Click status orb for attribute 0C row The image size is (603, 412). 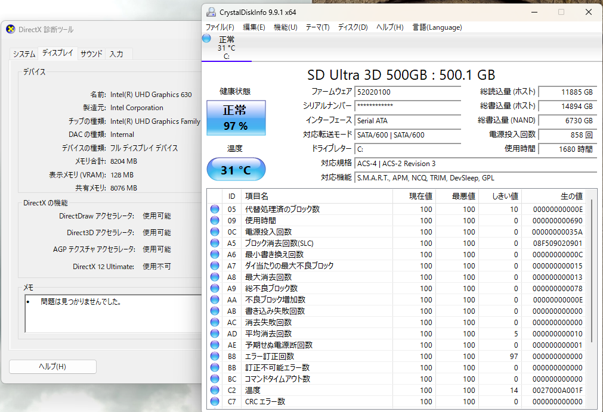click(215, 232)
